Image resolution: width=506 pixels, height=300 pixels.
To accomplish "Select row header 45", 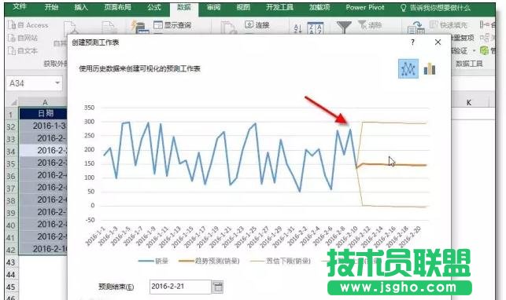I will [11, 287].
